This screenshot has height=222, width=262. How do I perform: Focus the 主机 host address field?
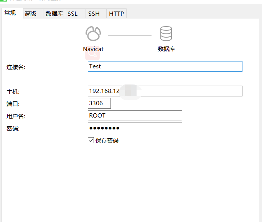pyautogui.click(x=165, y=91)
